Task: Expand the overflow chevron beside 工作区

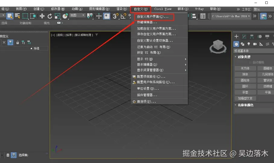Action: pos(238,9)
